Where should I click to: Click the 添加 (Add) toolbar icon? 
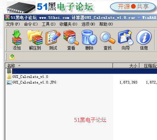tap(17, 40)
